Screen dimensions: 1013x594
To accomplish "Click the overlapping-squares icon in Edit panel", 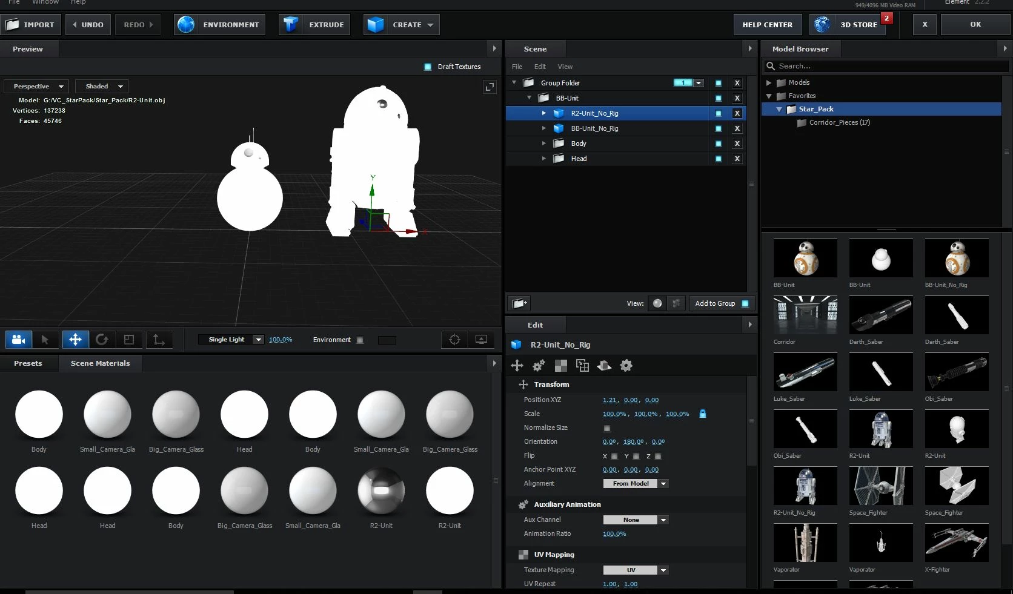I will 582,365.
